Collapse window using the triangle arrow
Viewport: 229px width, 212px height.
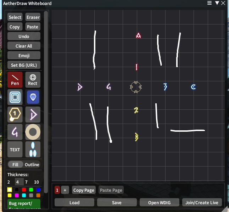(x=217, y=3)
